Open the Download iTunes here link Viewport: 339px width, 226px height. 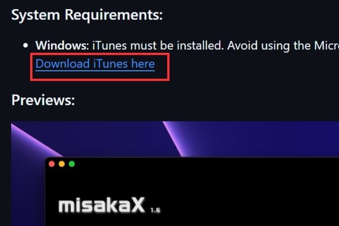(x=95, y=64)
